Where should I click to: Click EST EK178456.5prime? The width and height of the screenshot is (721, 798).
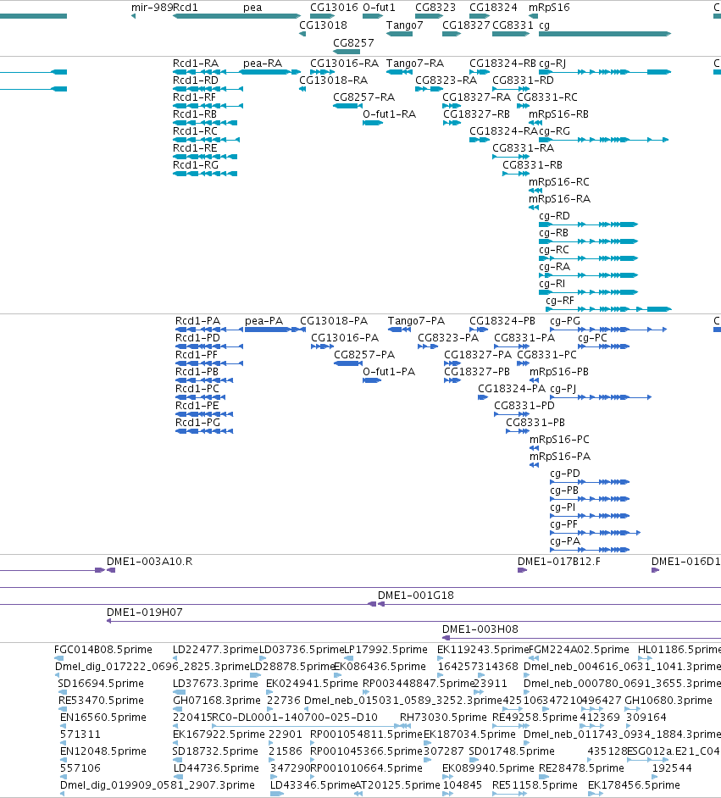click(634, 785)
